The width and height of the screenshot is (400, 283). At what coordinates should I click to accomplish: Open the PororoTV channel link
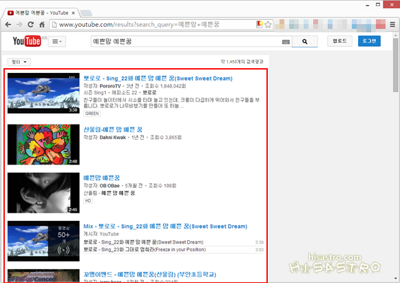110,86
